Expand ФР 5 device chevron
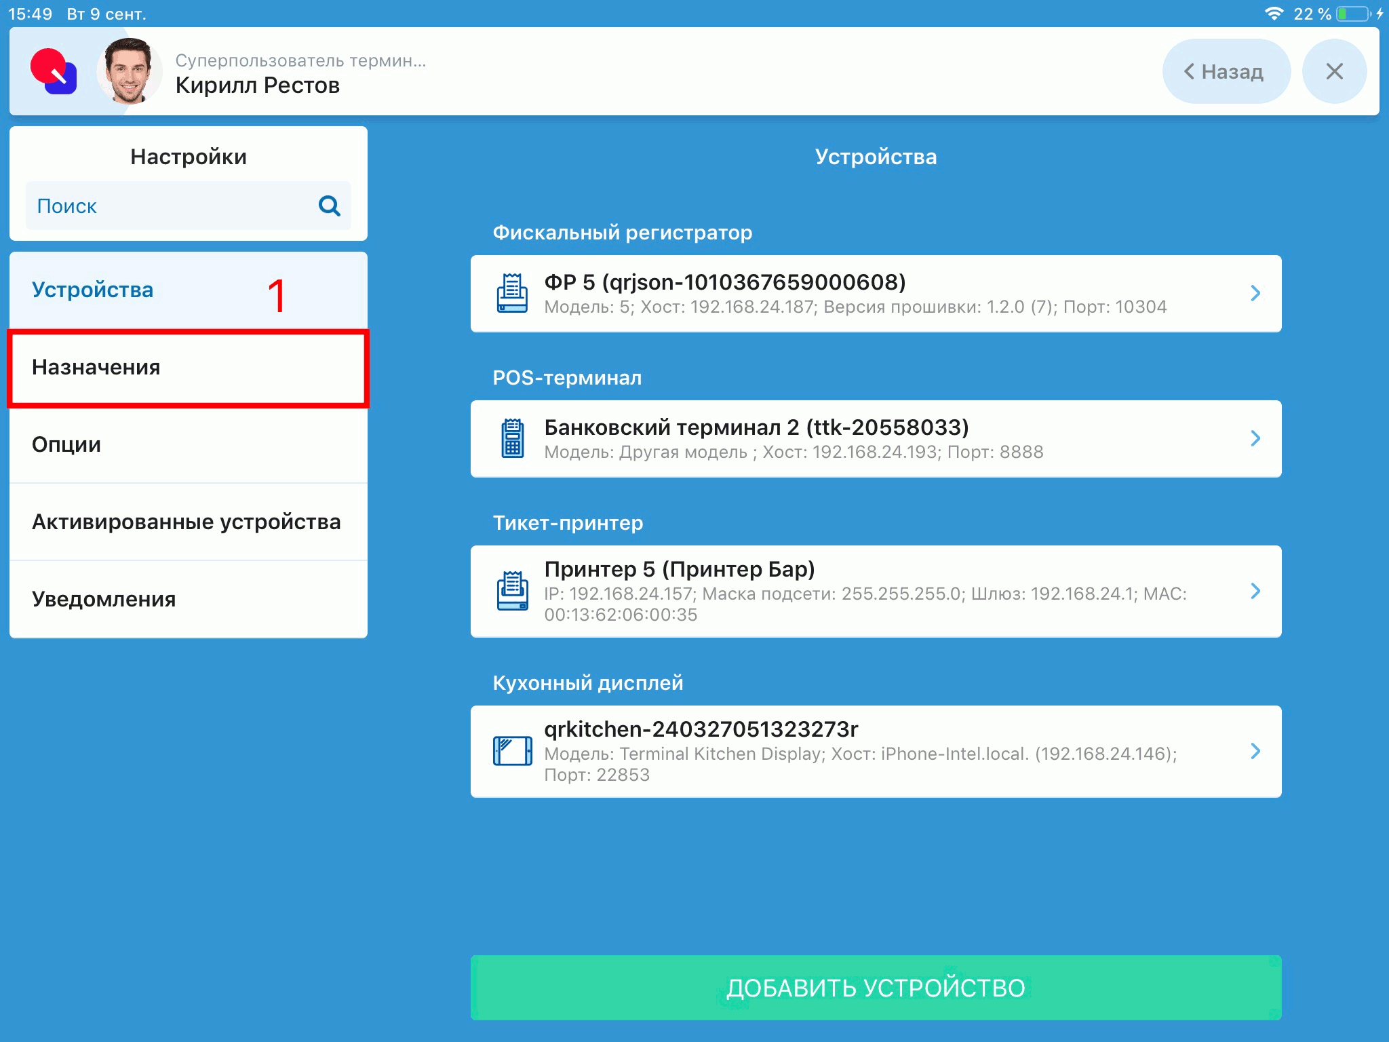The height and width of the screenshot is (1042, 1389). pyautogui.click(x=1255, y=293)
